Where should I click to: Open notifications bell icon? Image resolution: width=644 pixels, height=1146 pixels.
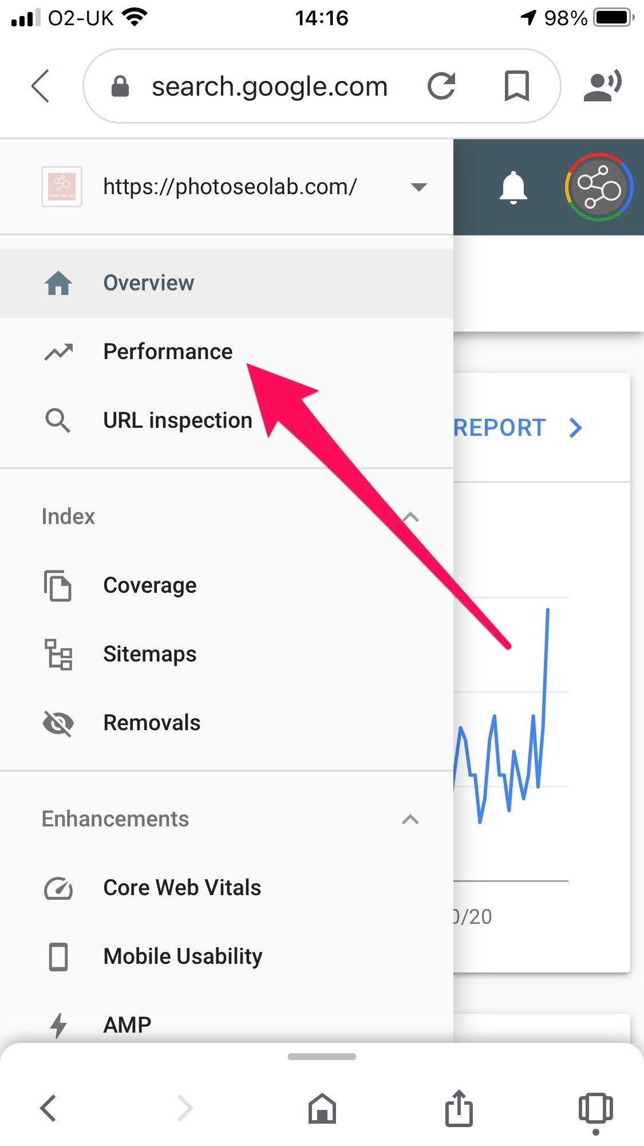tap(513, 187)
